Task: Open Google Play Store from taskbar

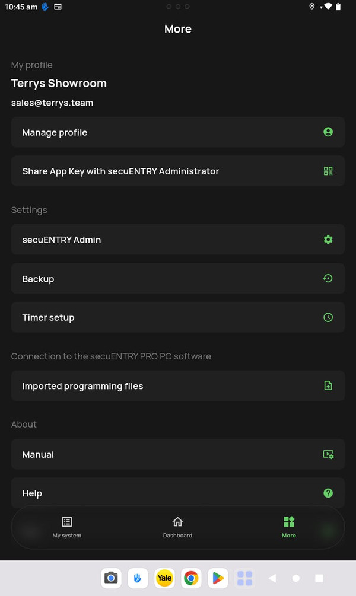Action: 218,578
